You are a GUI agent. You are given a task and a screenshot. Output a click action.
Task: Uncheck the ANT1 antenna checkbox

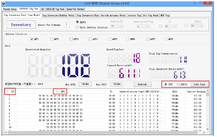32,39
